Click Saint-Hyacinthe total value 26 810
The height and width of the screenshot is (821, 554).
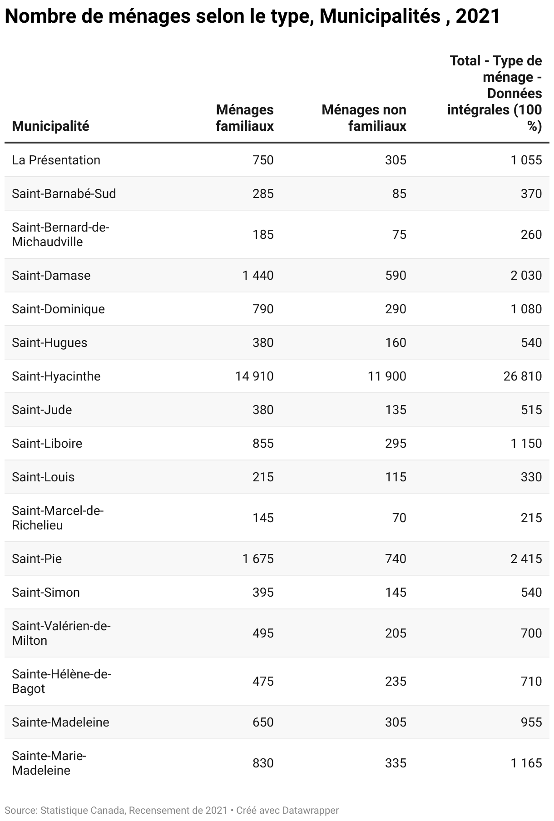(x=523, y=376)
